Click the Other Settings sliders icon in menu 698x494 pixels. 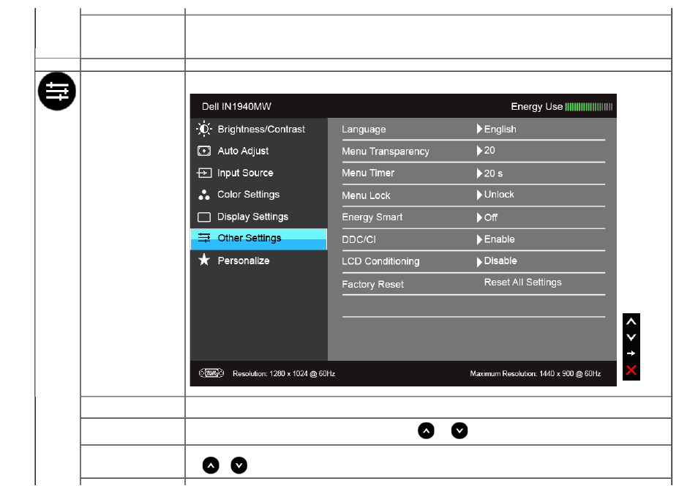pyautogui.click(x=204, y=238)
